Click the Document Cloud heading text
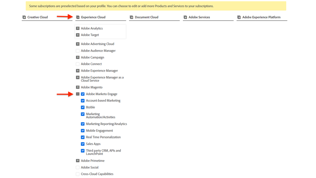 tap(146, 17)
